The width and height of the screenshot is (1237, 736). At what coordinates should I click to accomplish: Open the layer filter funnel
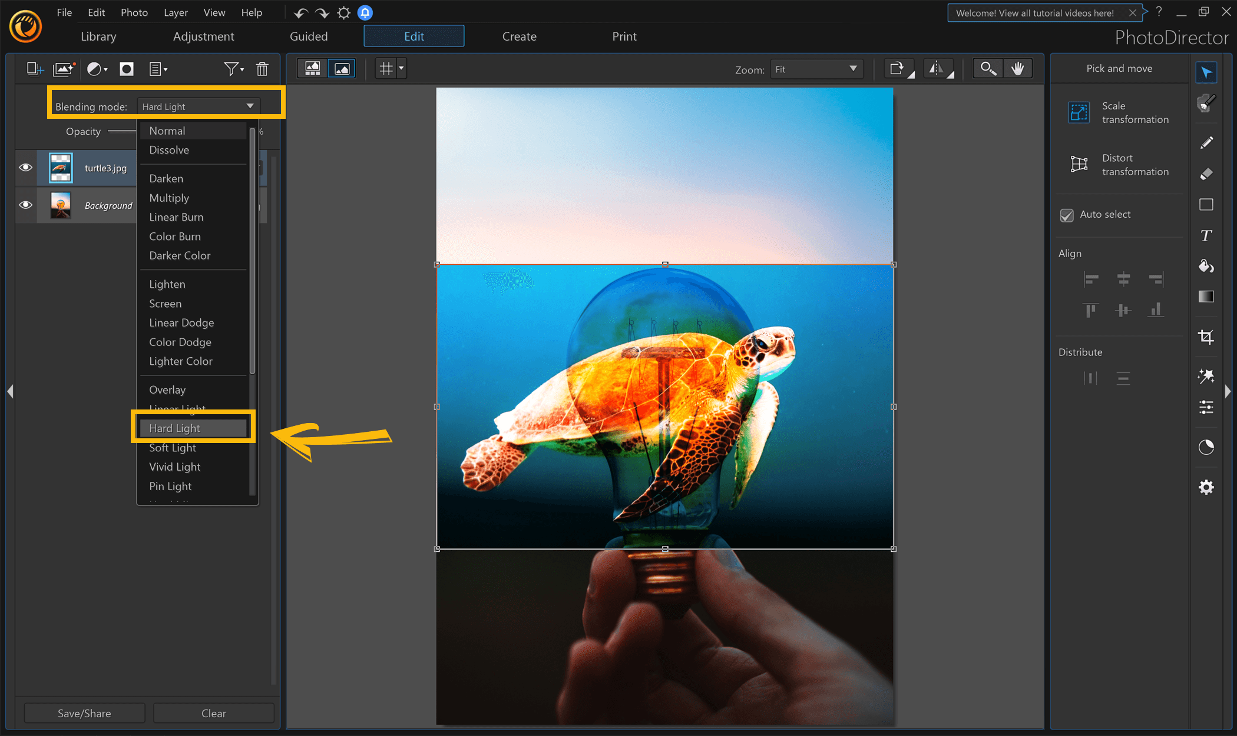[231, 69]
